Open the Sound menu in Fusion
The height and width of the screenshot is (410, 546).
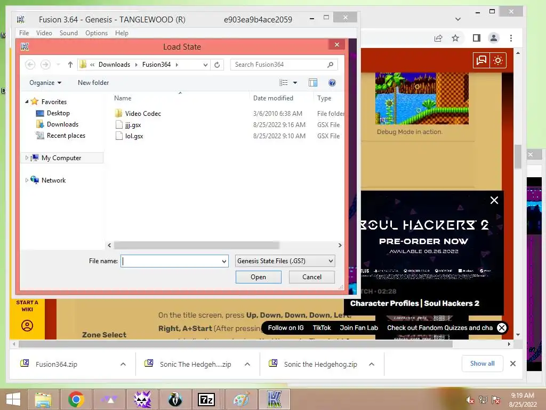(x=69, y=33)
